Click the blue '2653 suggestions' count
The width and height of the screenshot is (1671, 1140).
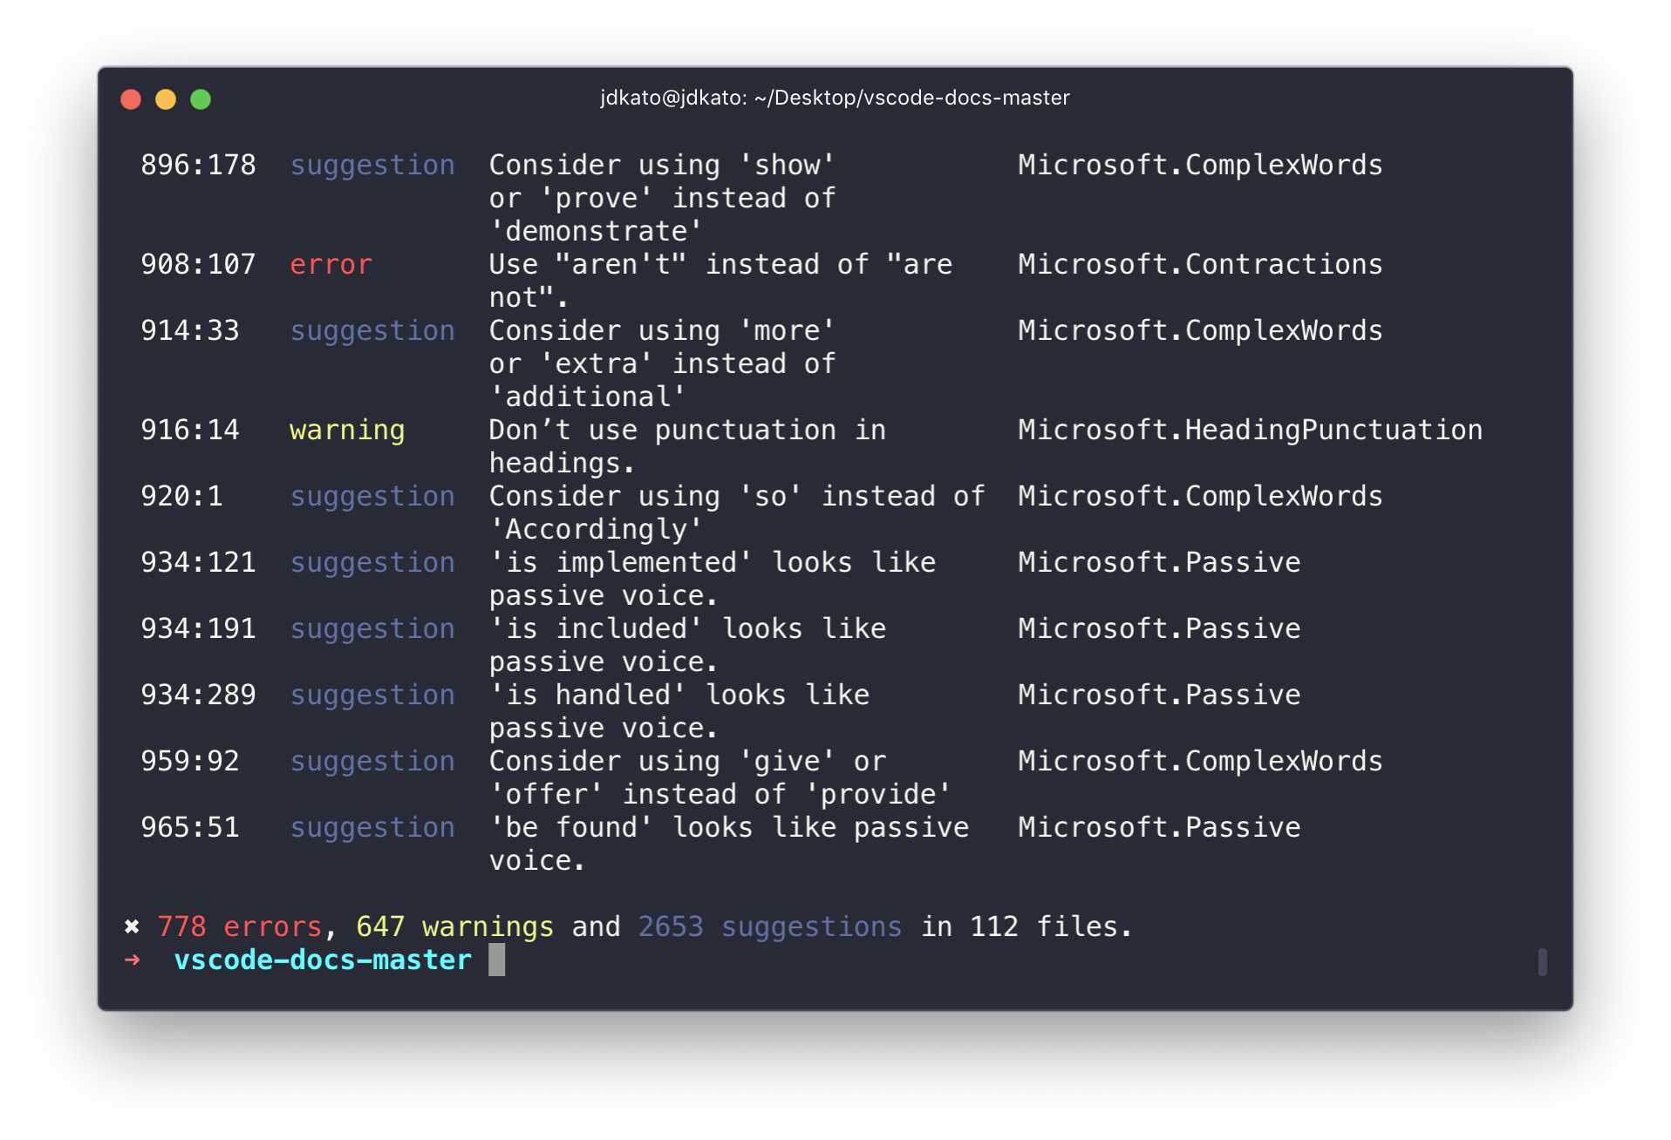[769, 926]
